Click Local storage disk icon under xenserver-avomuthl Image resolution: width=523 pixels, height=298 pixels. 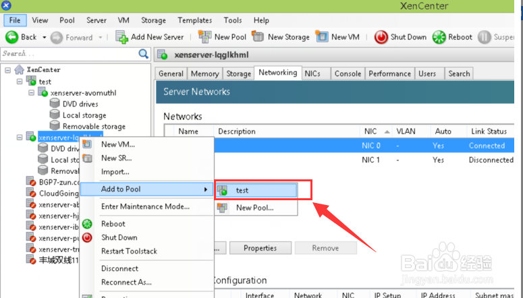55,115
